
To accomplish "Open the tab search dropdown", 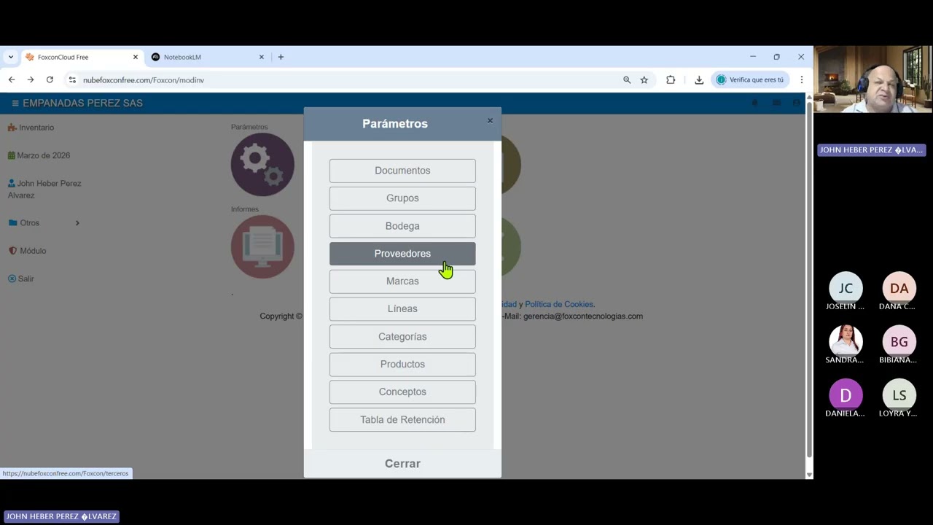I will point(11,57).
